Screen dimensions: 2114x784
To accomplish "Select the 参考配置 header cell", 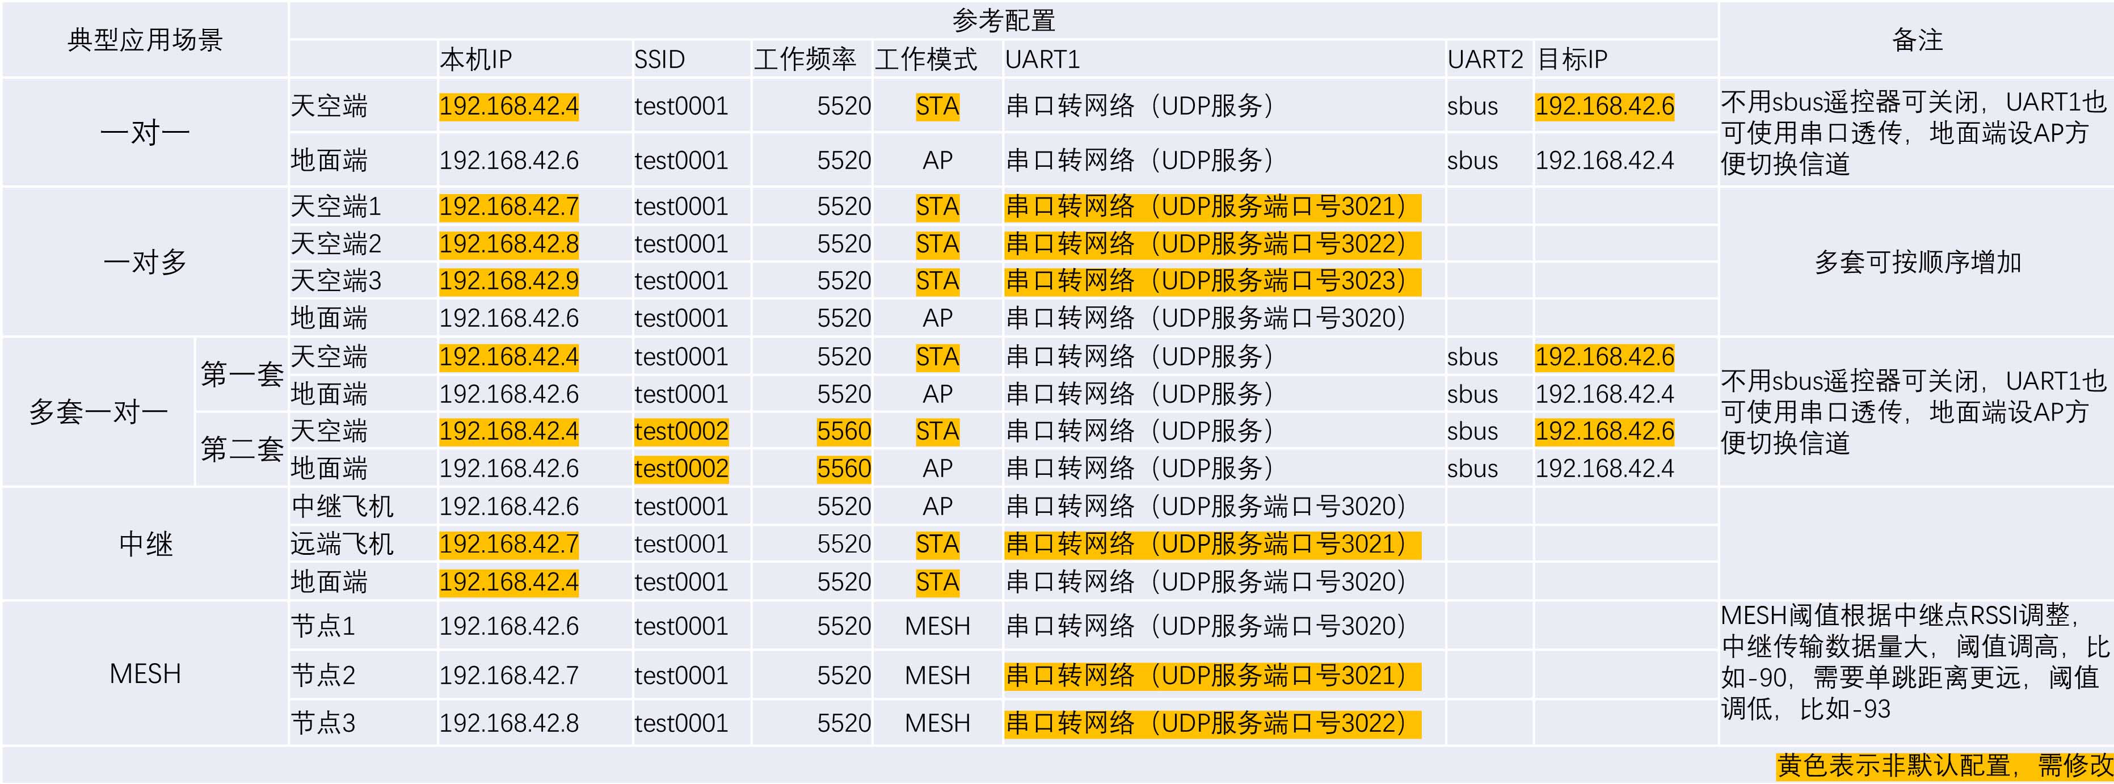I will click(1003, 20).
